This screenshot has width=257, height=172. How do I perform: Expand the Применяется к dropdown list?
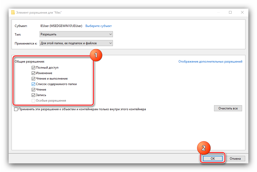coord(76,43)
